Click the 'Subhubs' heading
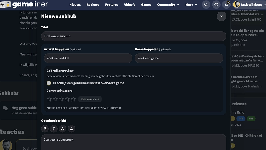 click(x=9, y=93)
